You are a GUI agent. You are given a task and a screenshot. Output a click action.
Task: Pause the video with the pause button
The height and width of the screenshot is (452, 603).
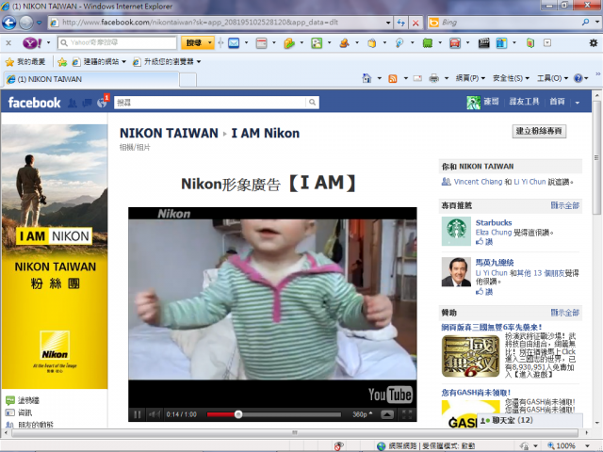point(138,414)
